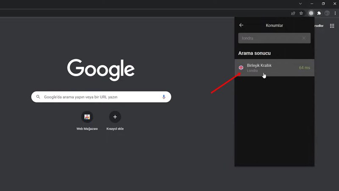Screen dimensions: 339x191
Task: Select the Birleşik Krallık Londra server
Action: [x=274, y=67]
